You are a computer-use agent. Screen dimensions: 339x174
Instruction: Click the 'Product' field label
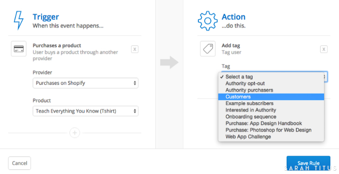click(x=42, y=100)
